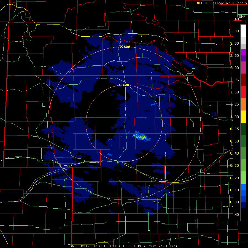Click the 1.50 legend value

234,92
